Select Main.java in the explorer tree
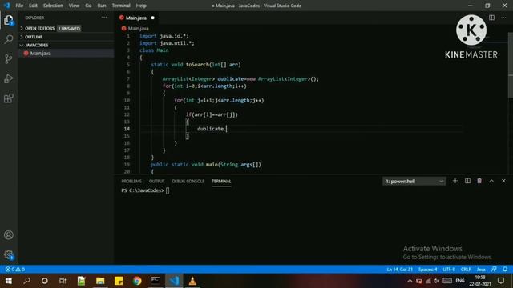The height and width of the screenshot is (288, 513). (x=66, y=54)
